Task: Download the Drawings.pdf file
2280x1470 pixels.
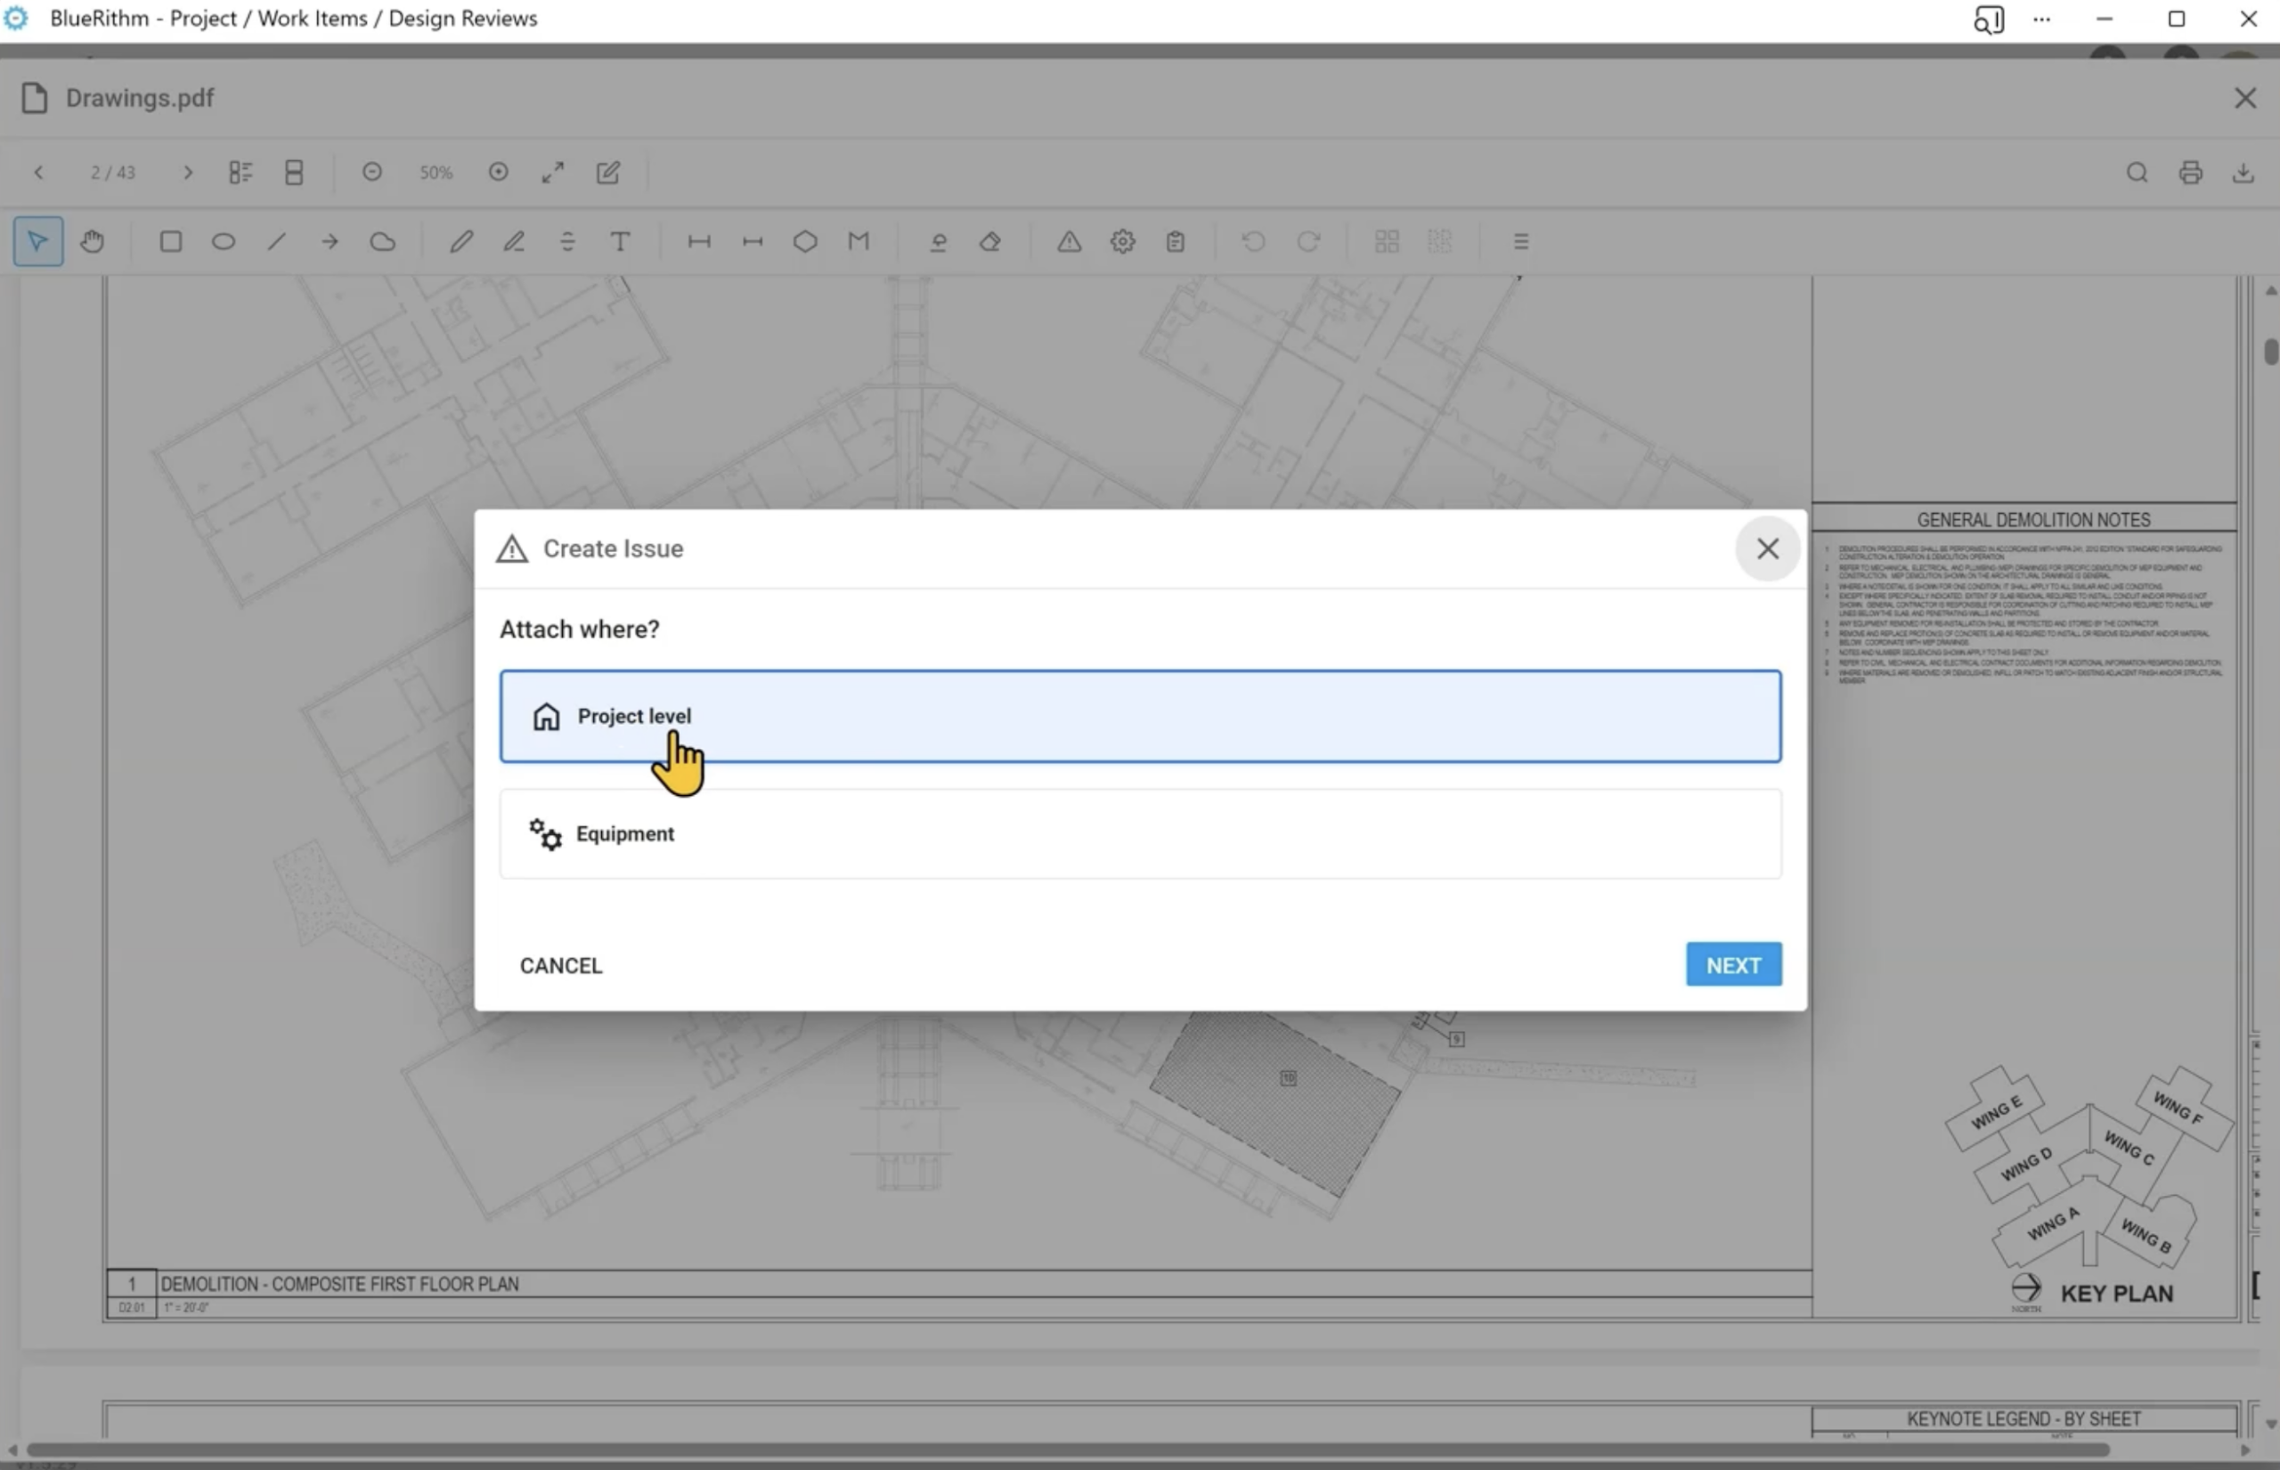Action: pyautogui.click(x=2243, y=173)
